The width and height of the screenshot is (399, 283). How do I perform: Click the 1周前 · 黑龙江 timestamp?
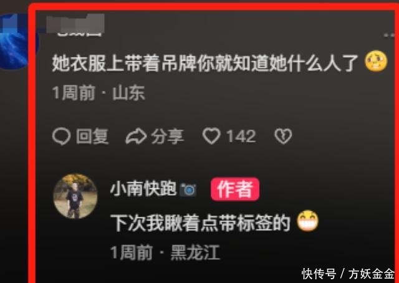coord(165,252)
